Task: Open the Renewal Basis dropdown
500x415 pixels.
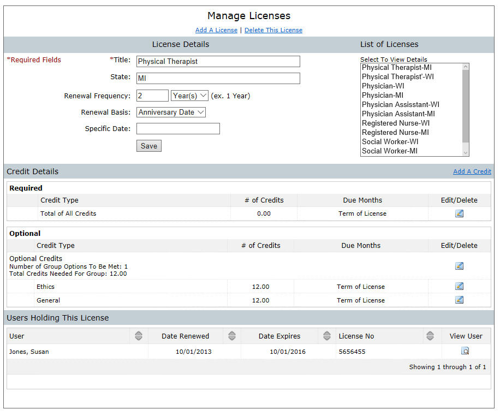Action: 171,112
